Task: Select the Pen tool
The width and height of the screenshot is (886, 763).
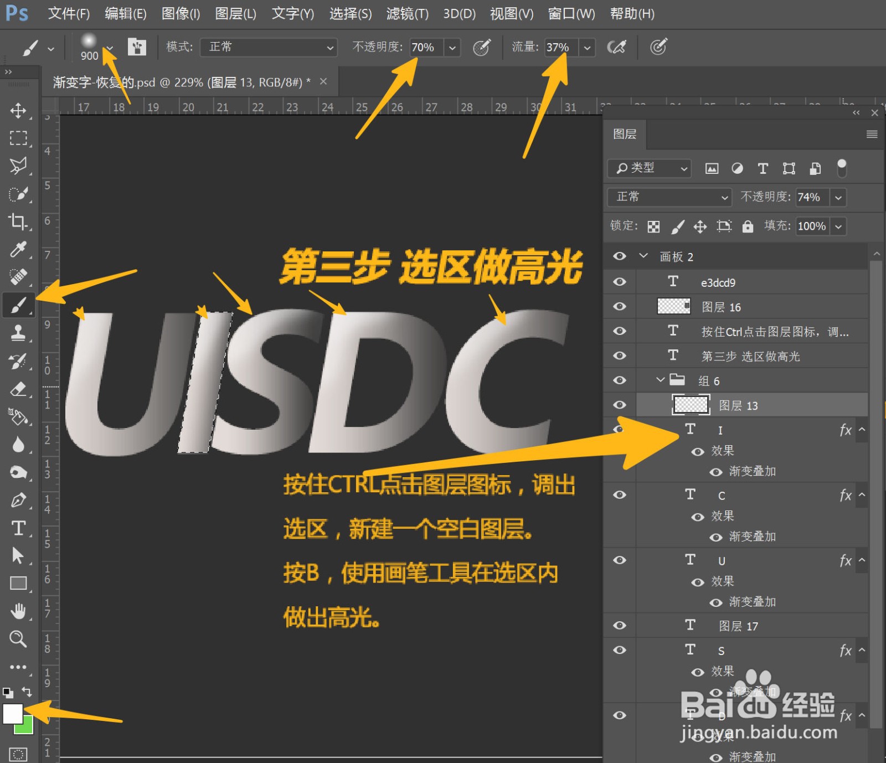Action: coord(18,499)
